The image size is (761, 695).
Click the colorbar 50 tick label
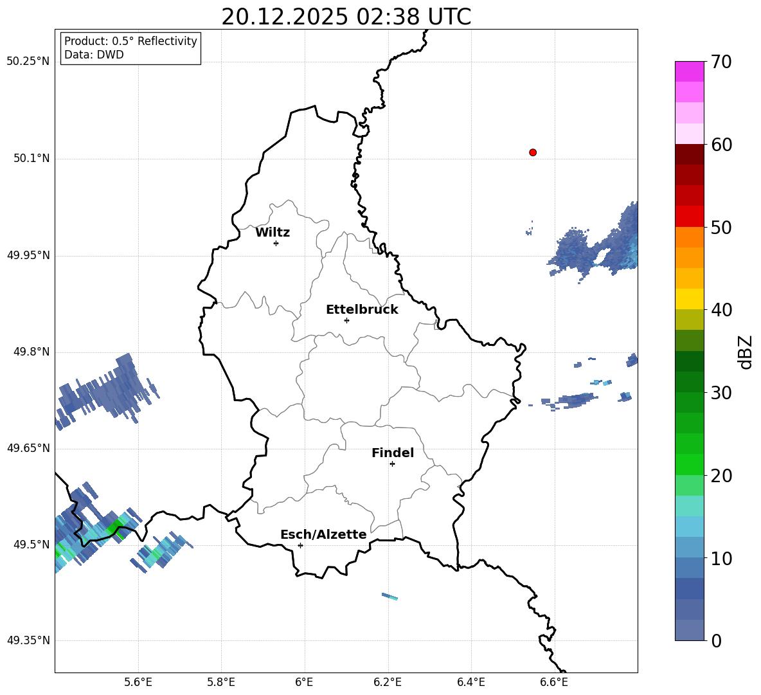click(x=721, y=227)
